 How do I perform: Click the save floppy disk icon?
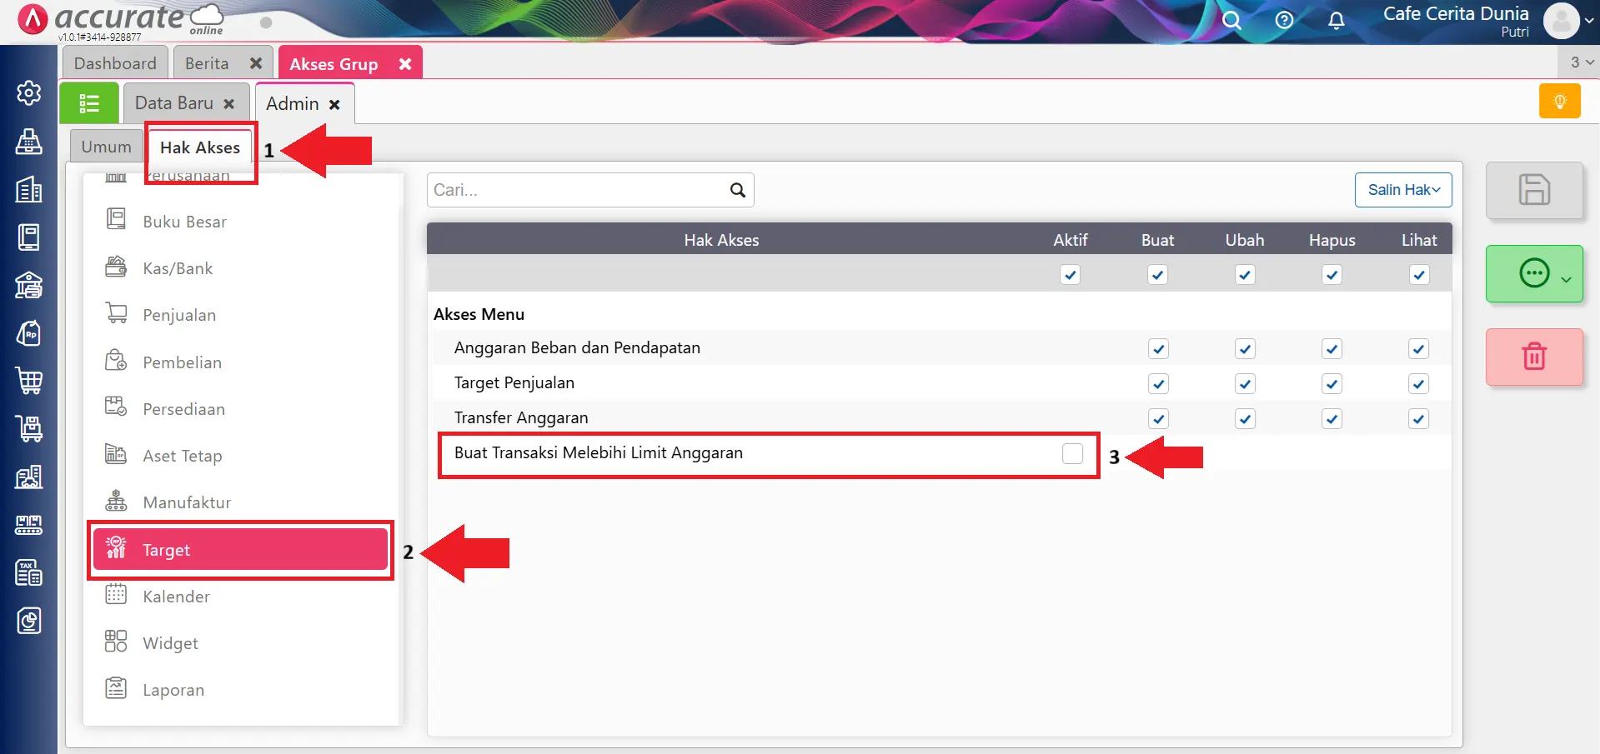(1533, 190)
